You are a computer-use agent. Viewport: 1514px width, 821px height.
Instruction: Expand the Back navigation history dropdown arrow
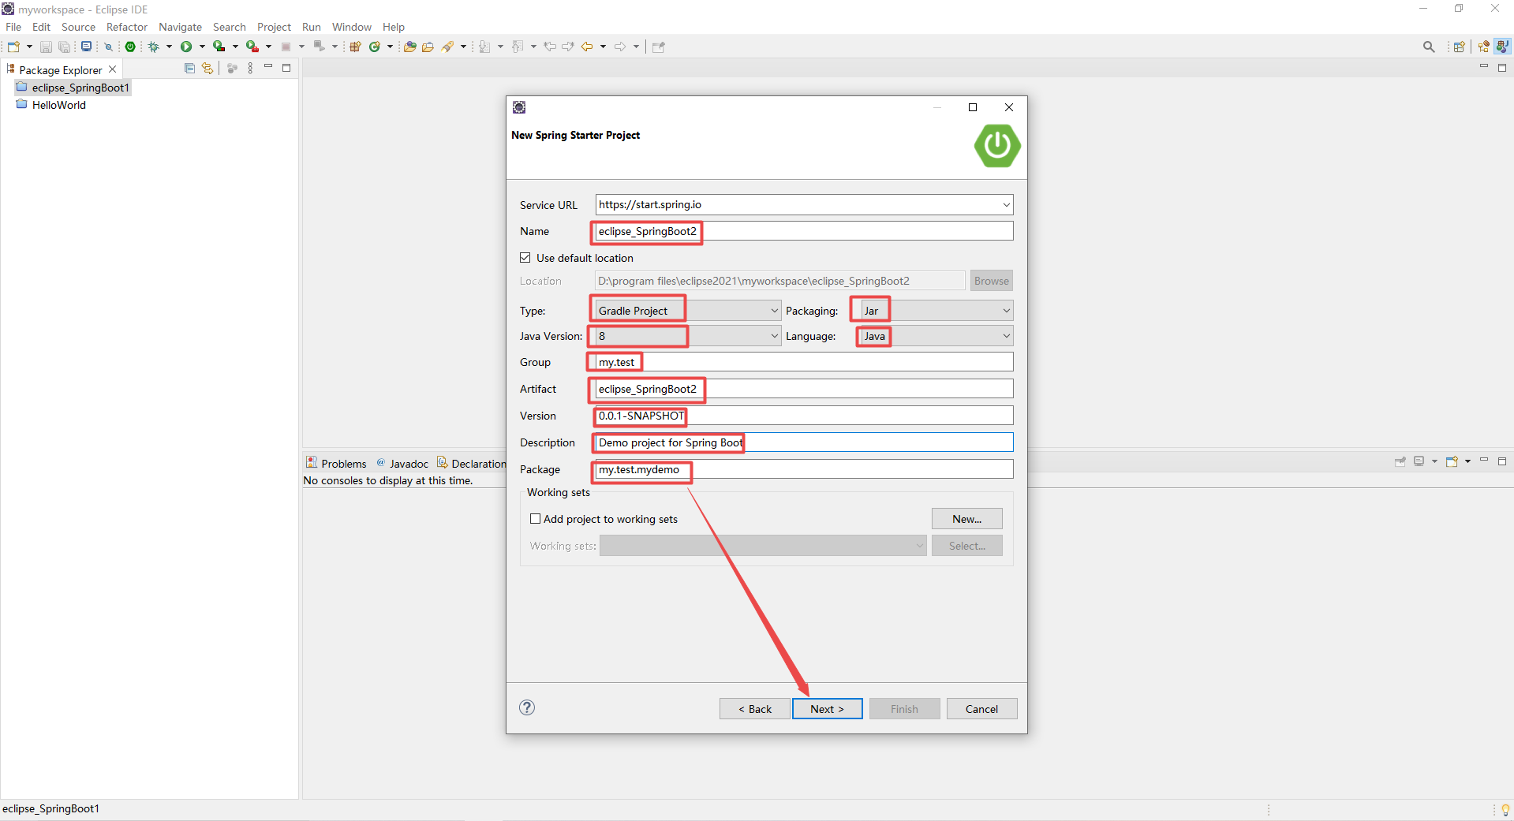pyautogui.click(x=603, y=47)
